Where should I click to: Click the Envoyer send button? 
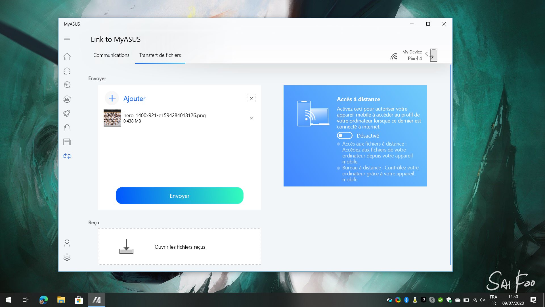179,196
